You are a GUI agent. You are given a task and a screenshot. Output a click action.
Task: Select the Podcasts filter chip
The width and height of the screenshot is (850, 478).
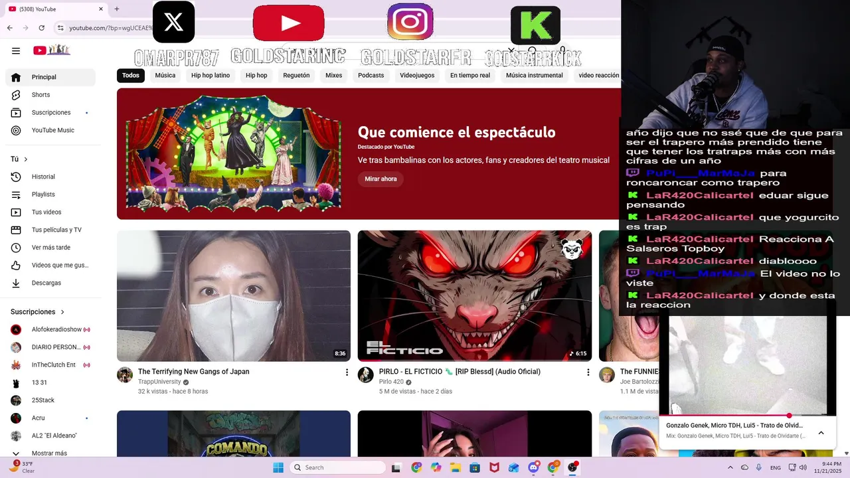(x=371, y=76)
